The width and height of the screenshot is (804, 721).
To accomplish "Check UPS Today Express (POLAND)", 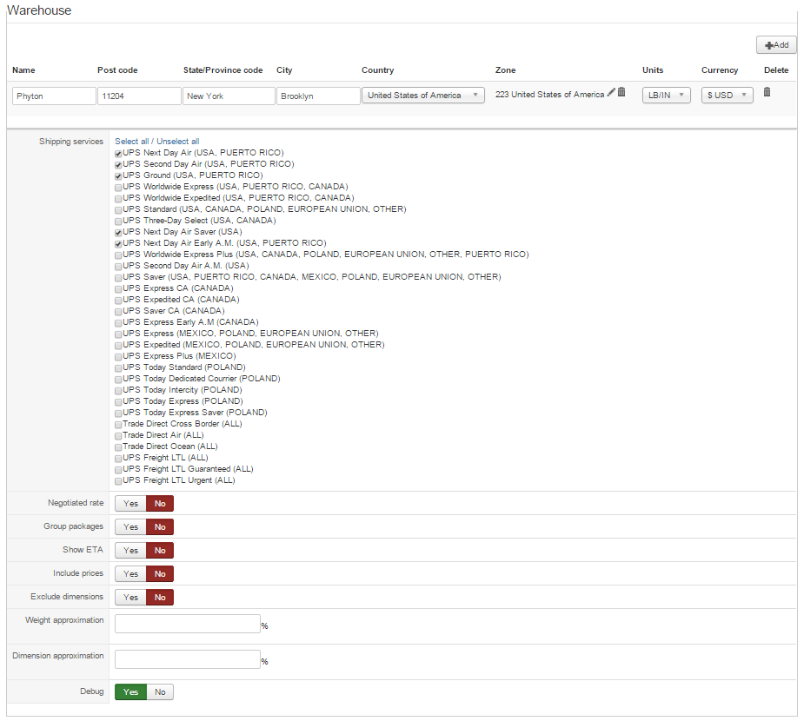I will tap(118, 401).
